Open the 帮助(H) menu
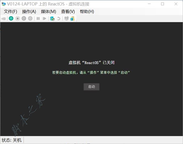This screenshot has height=144, width=183. click(87, 12)
